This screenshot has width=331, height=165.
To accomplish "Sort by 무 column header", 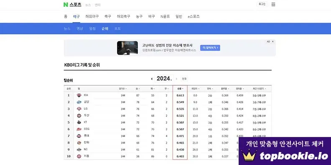I will coord(166,89).
